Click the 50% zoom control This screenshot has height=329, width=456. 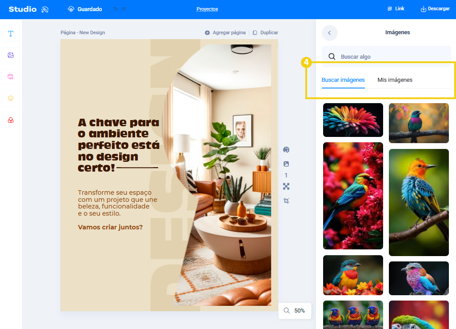tap(295, 311)
